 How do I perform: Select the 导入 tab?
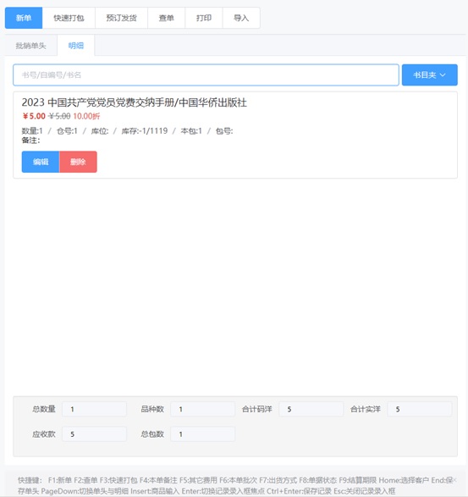click(x=241, y=18)
